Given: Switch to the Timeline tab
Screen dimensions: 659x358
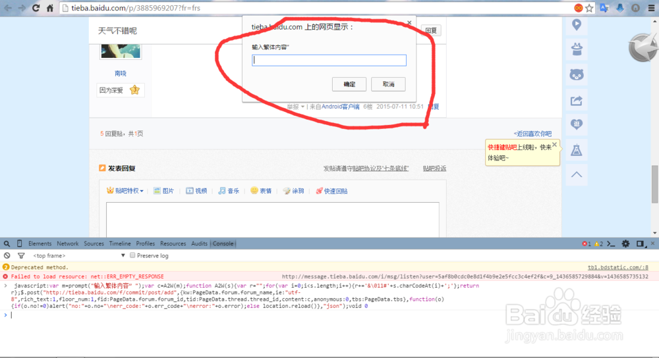Looking at the screenshot, I should coord(120,243).
